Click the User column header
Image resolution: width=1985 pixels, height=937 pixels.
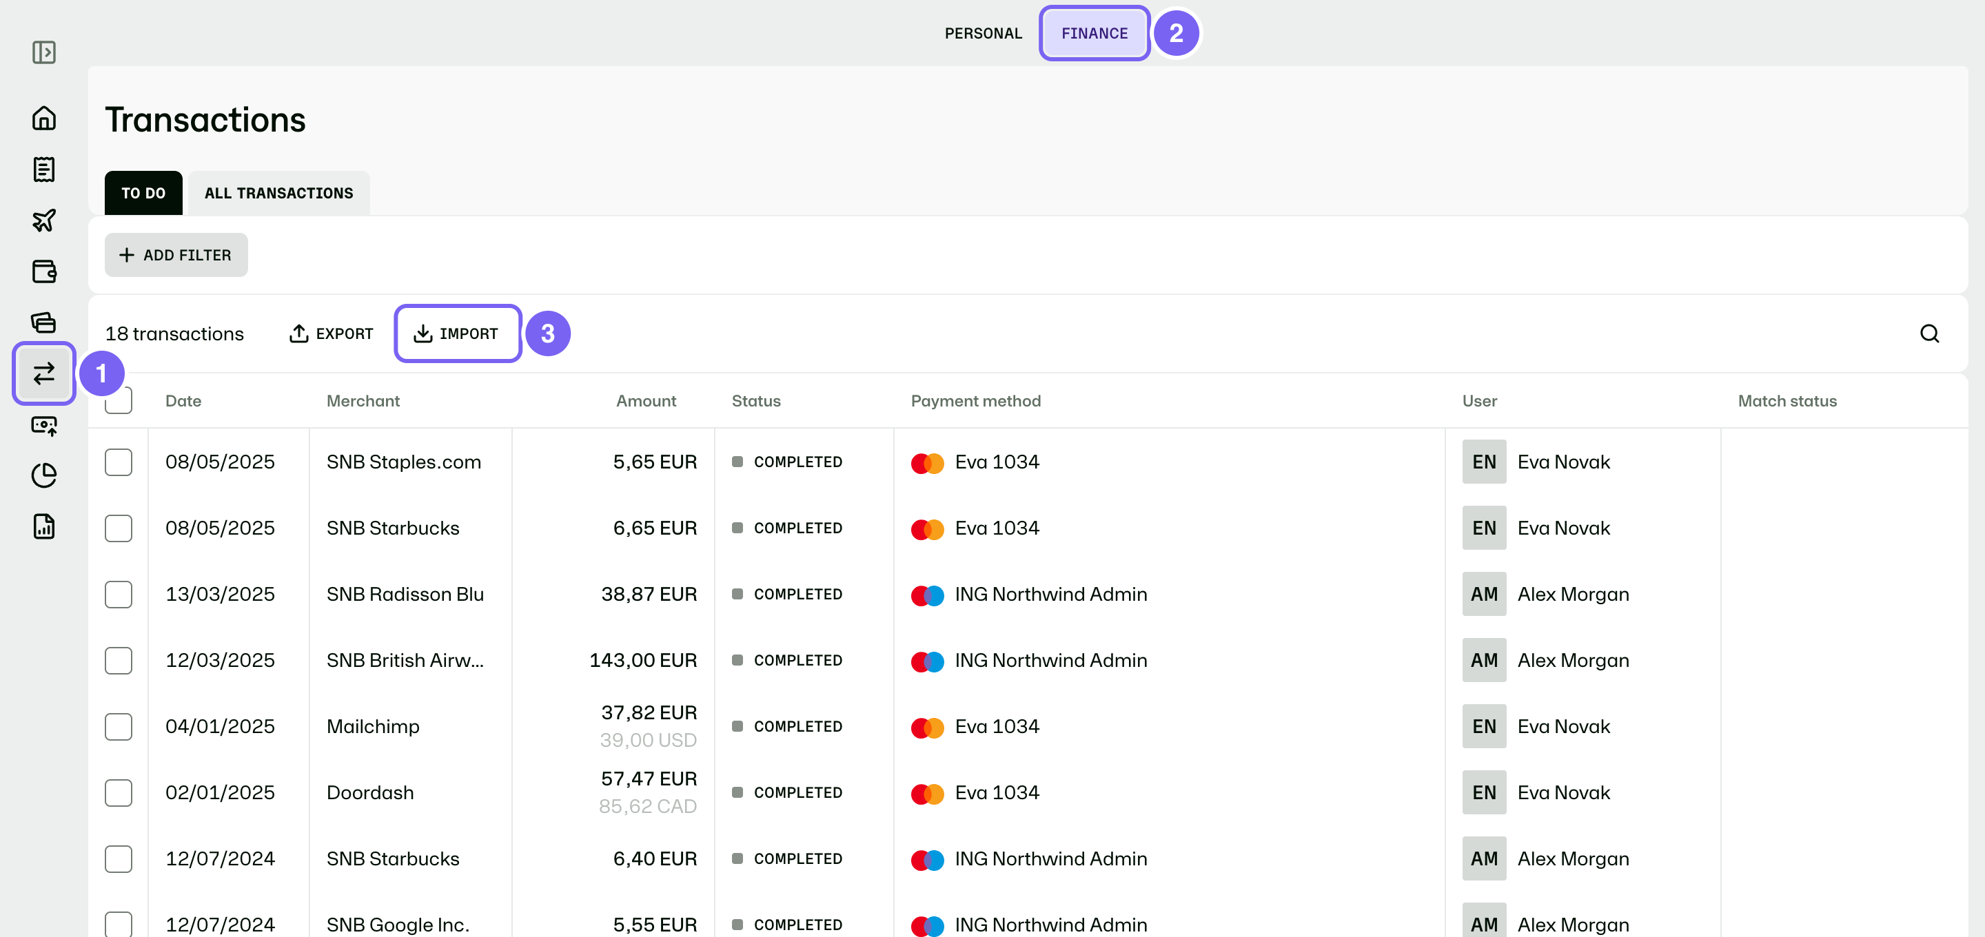coord(1480,401)
